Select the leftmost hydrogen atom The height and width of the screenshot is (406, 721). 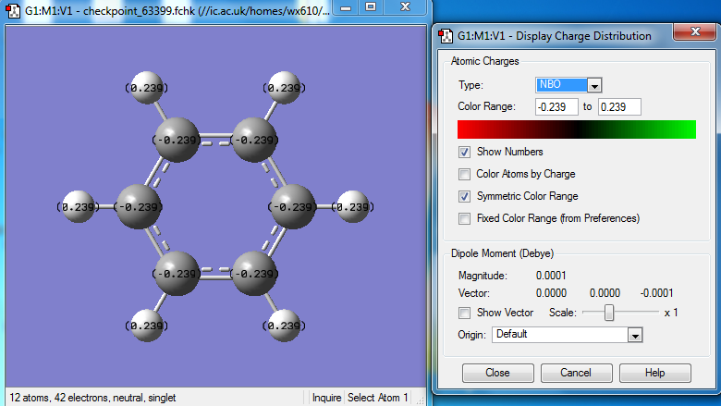[78, 206]
